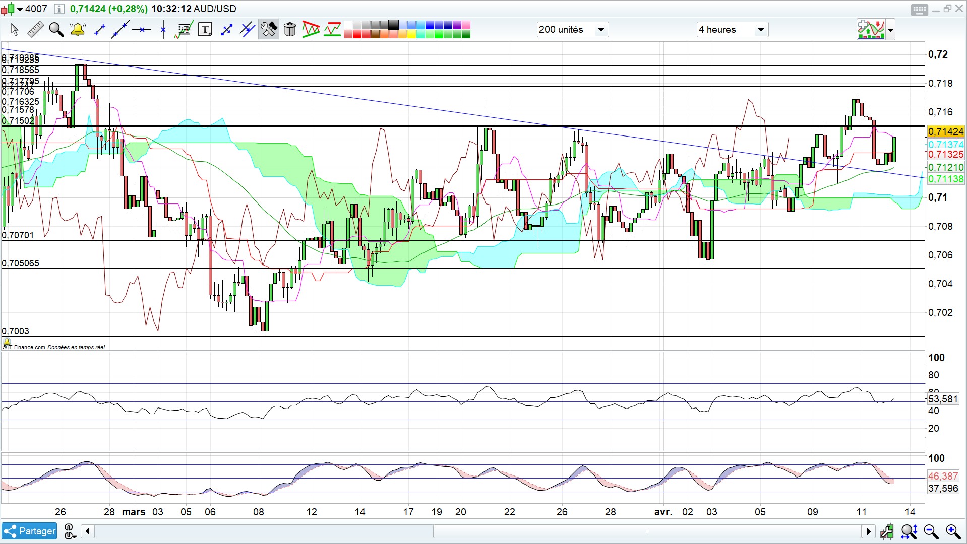The height and width of the screenshot is (544, 967).
Task: Open the Fibonacci levels drawing tool
Action: pos(184,30)
